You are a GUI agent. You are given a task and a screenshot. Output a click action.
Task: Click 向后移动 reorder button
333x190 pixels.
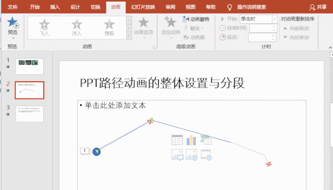(x=296, y=37)
